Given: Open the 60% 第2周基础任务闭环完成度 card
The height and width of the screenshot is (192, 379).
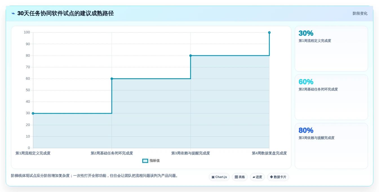Looking at the screenshot, I should 331,97.
